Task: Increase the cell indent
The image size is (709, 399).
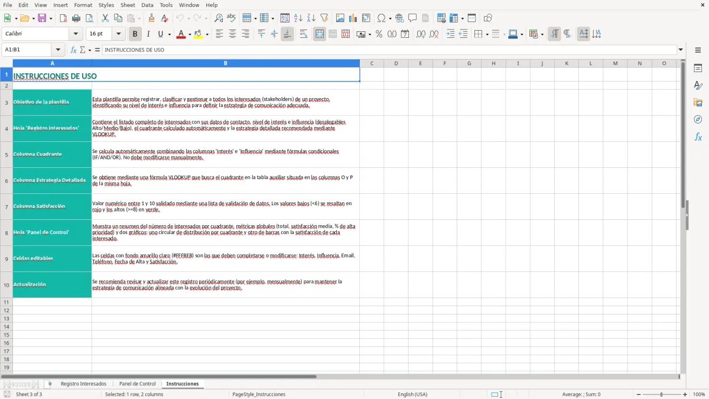Action: click(x=450, y=34)
